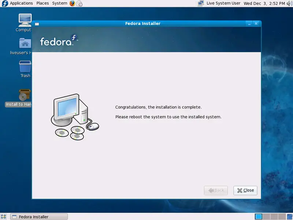The image size is (293, 220).
Task: Open the Places menu
Action: click(x=42, y=3)
